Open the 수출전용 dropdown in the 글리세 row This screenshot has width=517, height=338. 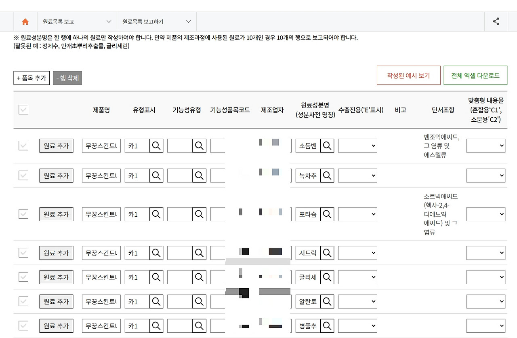(357, 277)
